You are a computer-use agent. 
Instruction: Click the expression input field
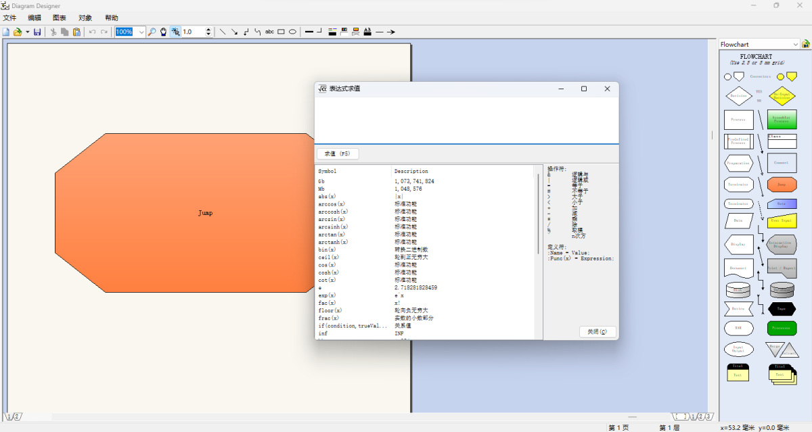pyautogui.click(x=466, y=120)
